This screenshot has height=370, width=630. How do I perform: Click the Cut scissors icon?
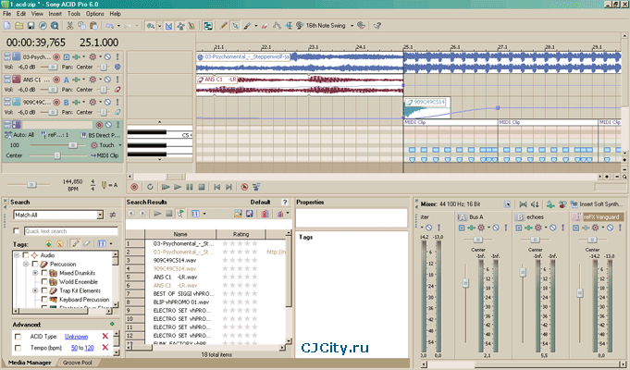point(69,26)
